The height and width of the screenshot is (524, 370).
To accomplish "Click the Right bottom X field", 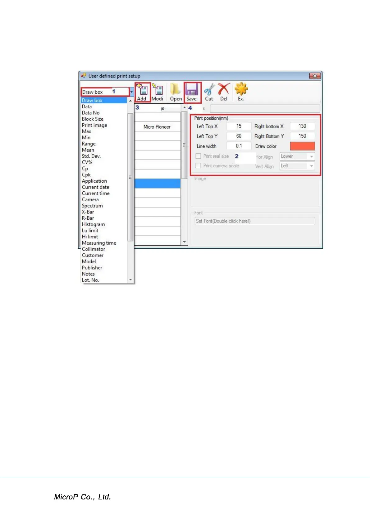I will pos(302,126).
